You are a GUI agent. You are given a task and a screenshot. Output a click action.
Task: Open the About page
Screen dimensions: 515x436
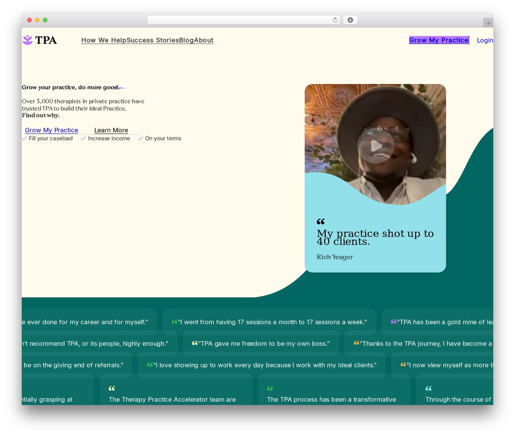pos(204,40)
